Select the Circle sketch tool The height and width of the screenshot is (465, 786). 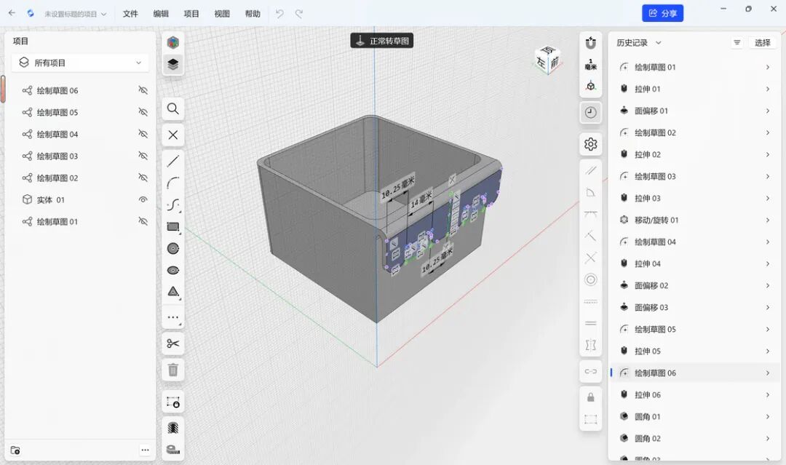pos(173,249)
